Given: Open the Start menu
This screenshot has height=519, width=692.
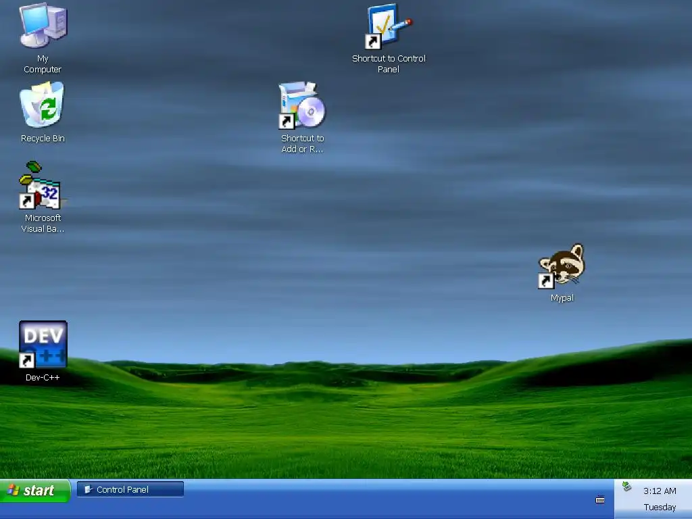Looking at the screenshot, I should [x=35, y=491].
